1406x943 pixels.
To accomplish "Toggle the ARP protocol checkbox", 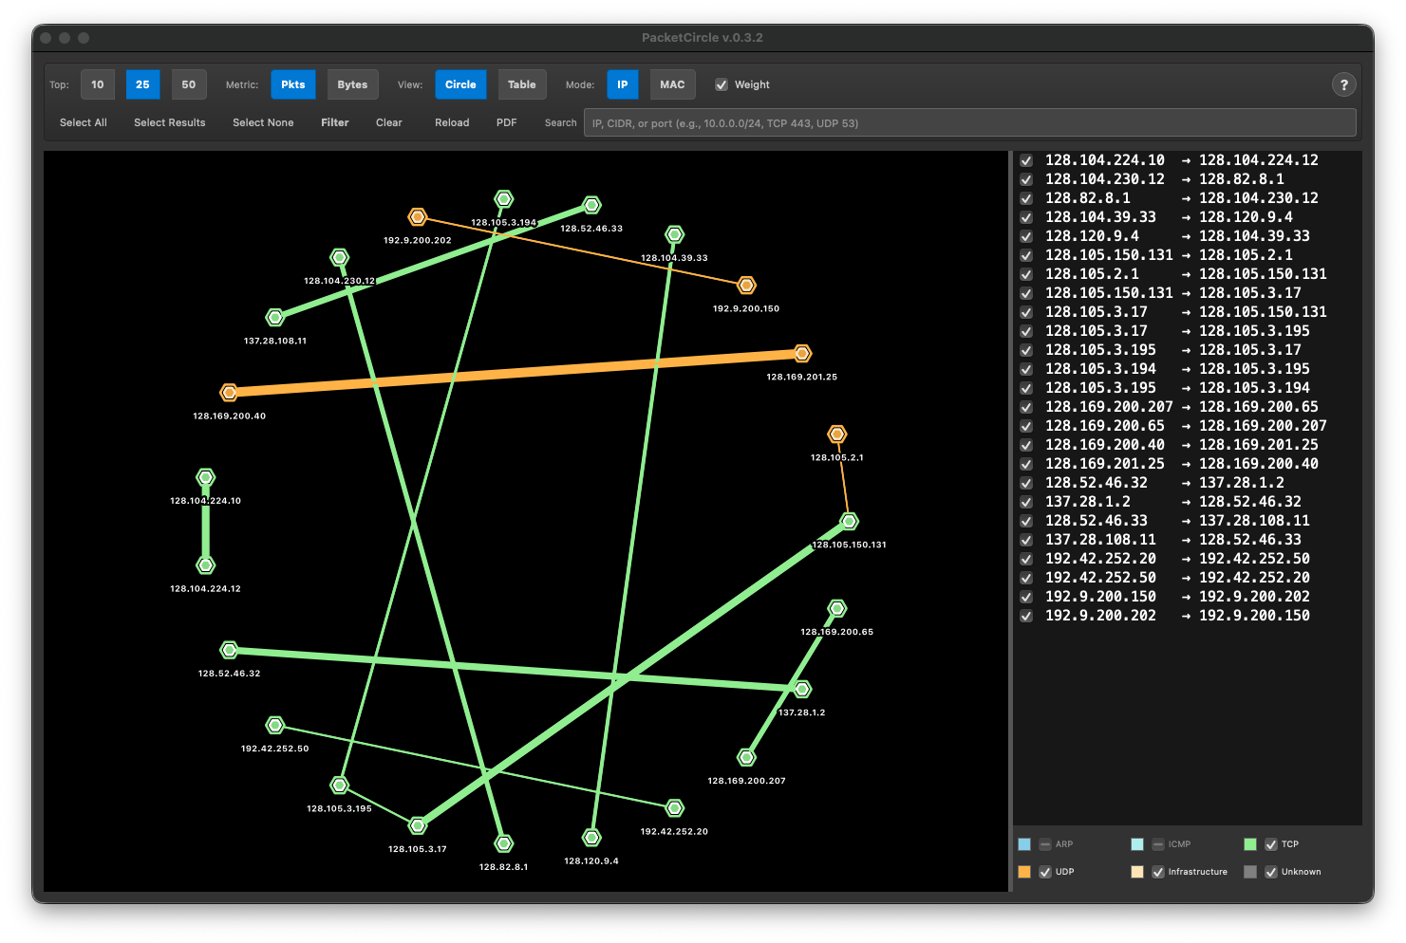I will coord(1045,844).
